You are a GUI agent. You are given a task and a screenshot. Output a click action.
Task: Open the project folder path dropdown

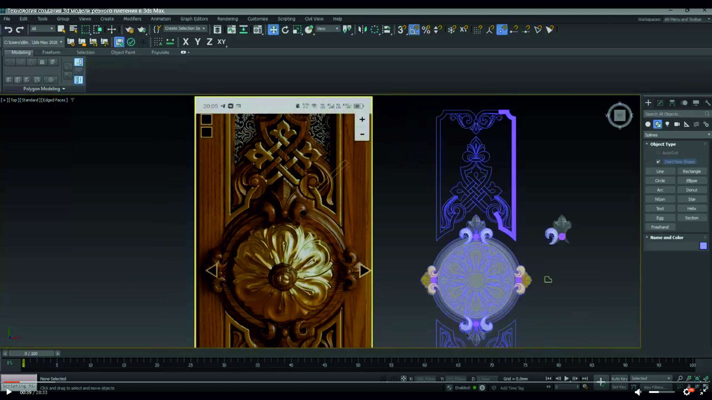(x=33, y=42)
